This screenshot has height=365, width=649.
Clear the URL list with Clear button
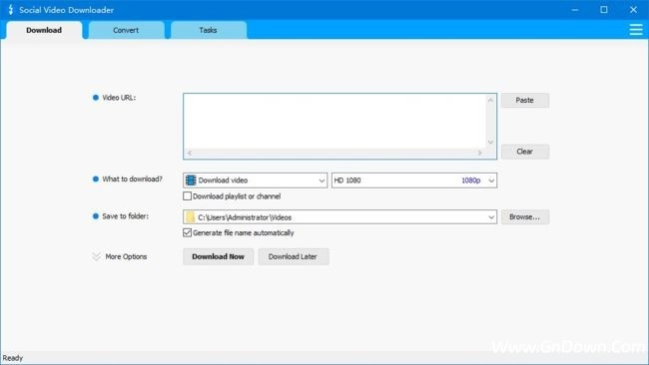(x=525, y=152)
